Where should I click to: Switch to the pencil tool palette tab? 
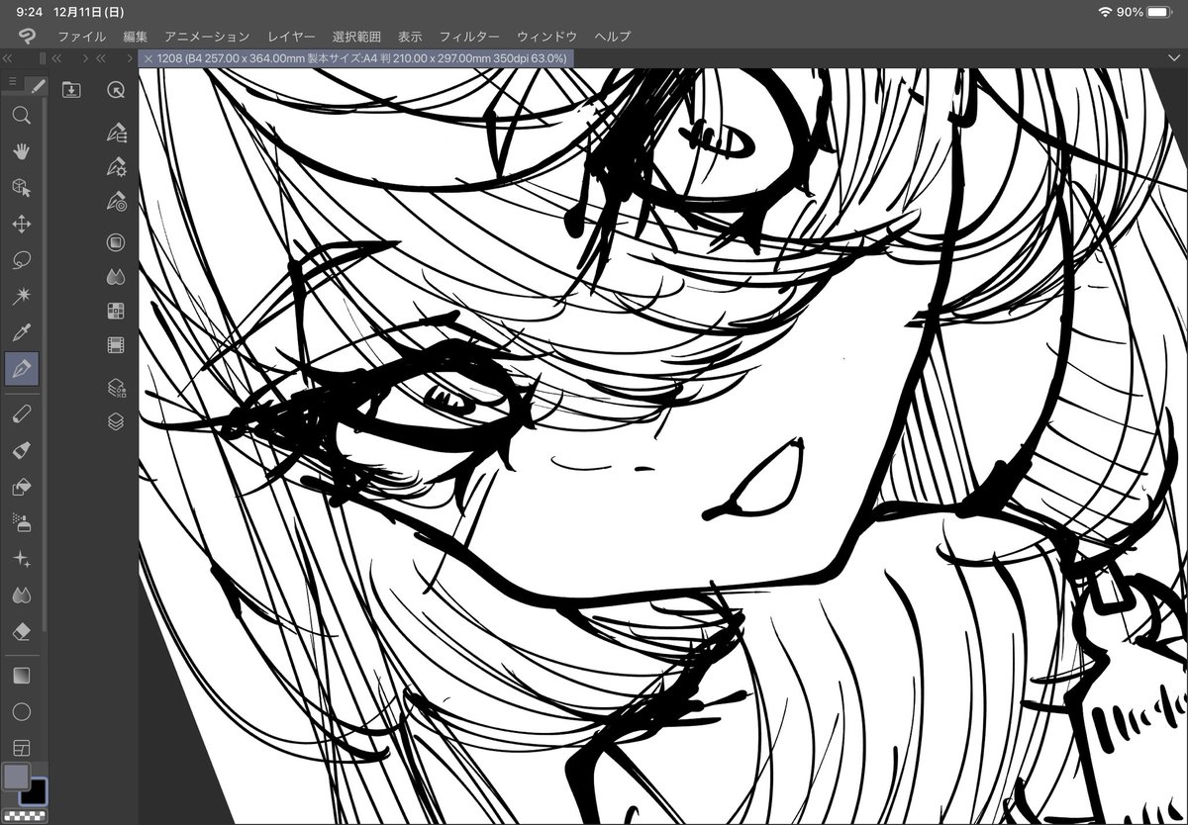(37, 86)
